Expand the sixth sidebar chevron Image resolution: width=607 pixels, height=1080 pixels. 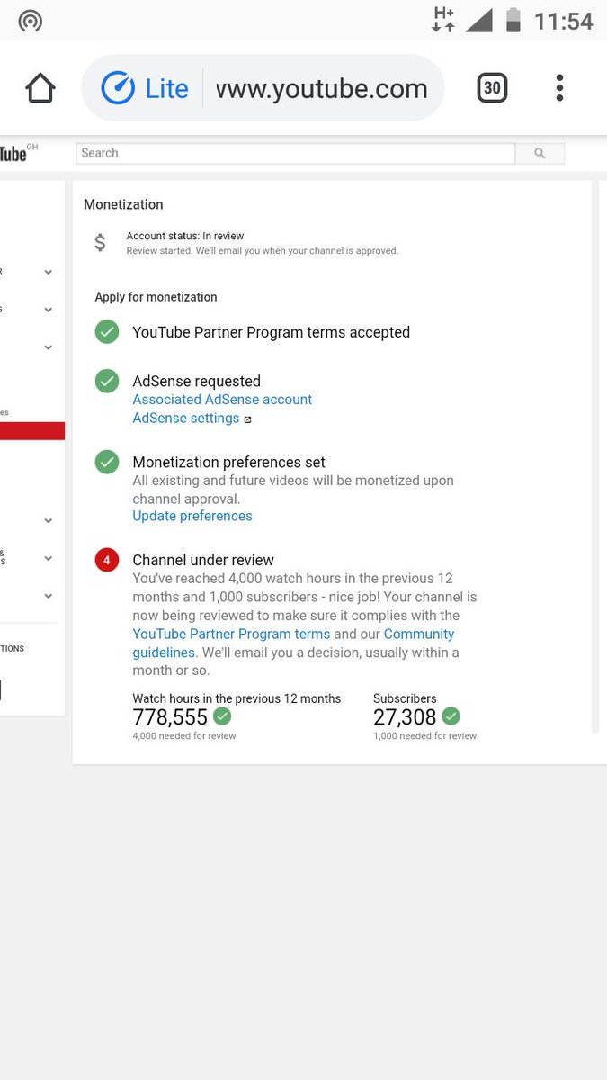[49, 596]
